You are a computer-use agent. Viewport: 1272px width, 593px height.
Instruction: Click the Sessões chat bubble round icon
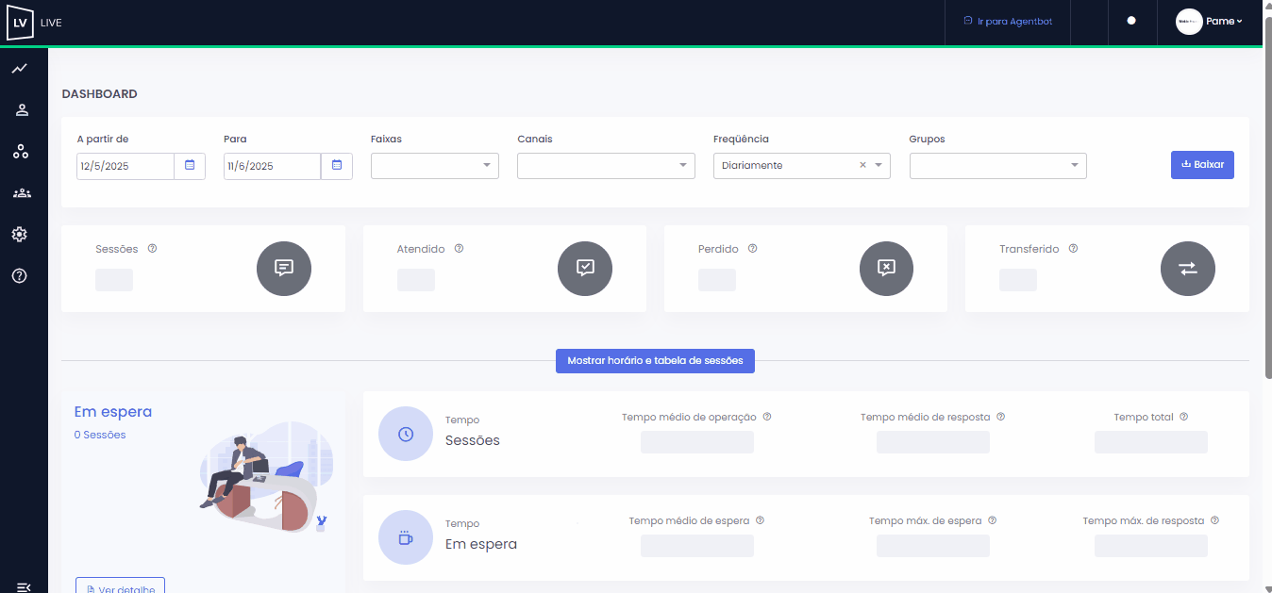pyautogui.click(x=284, y=268)
